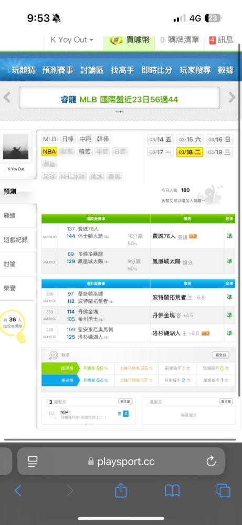Screen dimensions: 242x525
Task: Go to next banner with right arrow
Action: tap(232, 98)
